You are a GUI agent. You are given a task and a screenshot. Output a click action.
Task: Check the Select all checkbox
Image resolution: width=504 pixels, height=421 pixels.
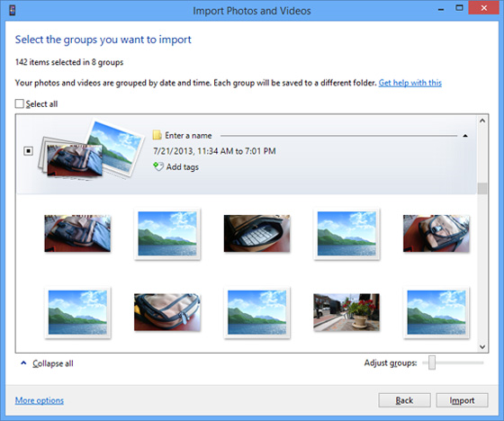(x=19, y=103)
